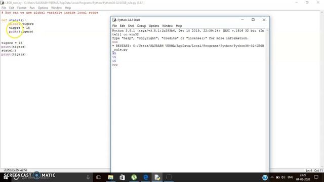Open Microsoft Store from the taskbar

[122, 177]
